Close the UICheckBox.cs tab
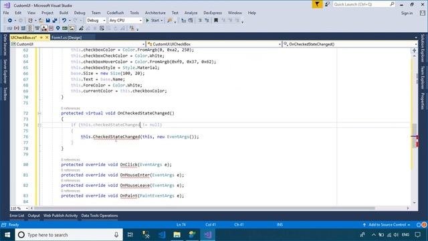 click(x=47, y=37)
